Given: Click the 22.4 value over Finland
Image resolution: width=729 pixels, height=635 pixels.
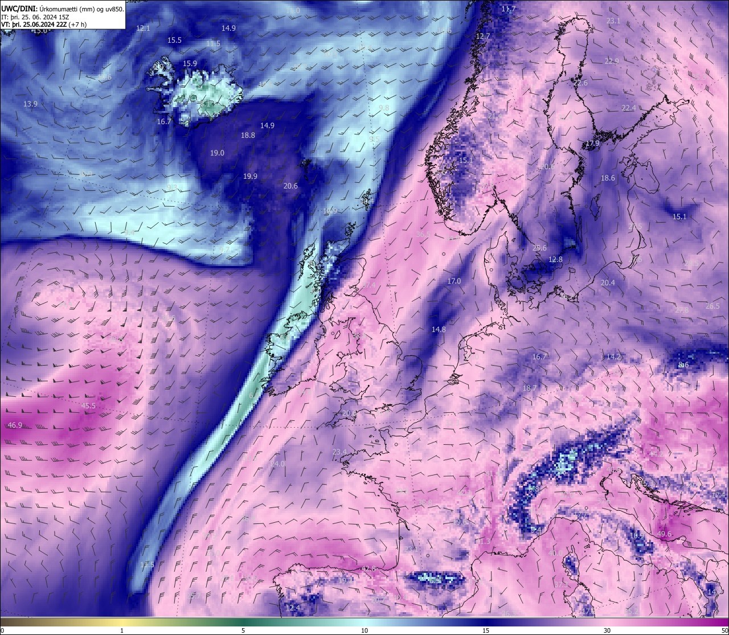Looking at the screenshot, I should tap(628, 108).
